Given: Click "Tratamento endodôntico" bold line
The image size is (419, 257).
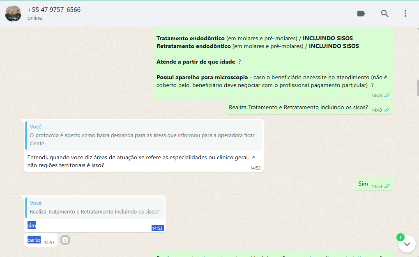Looking at the screenshot, I should [191, 39].
